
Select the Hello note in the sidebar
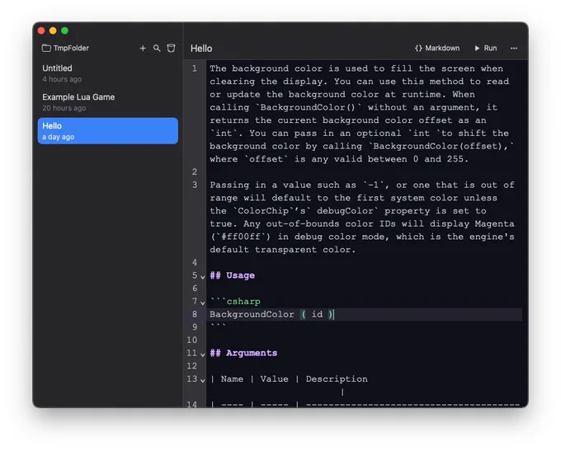coord(108,131)
